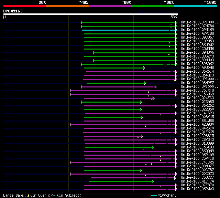This screenshot has width=220, height=198.
Task: Click the green arrowhead ending A8HPE7 alignment
Action: [145, 83]
